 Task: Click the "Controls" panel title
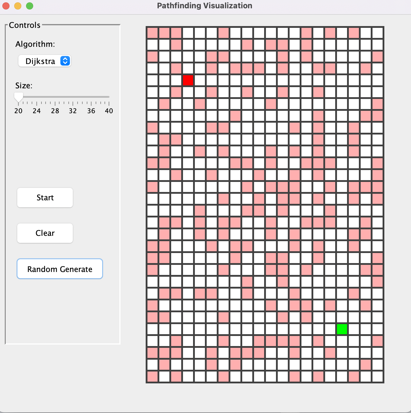click(x=25, y=25)
